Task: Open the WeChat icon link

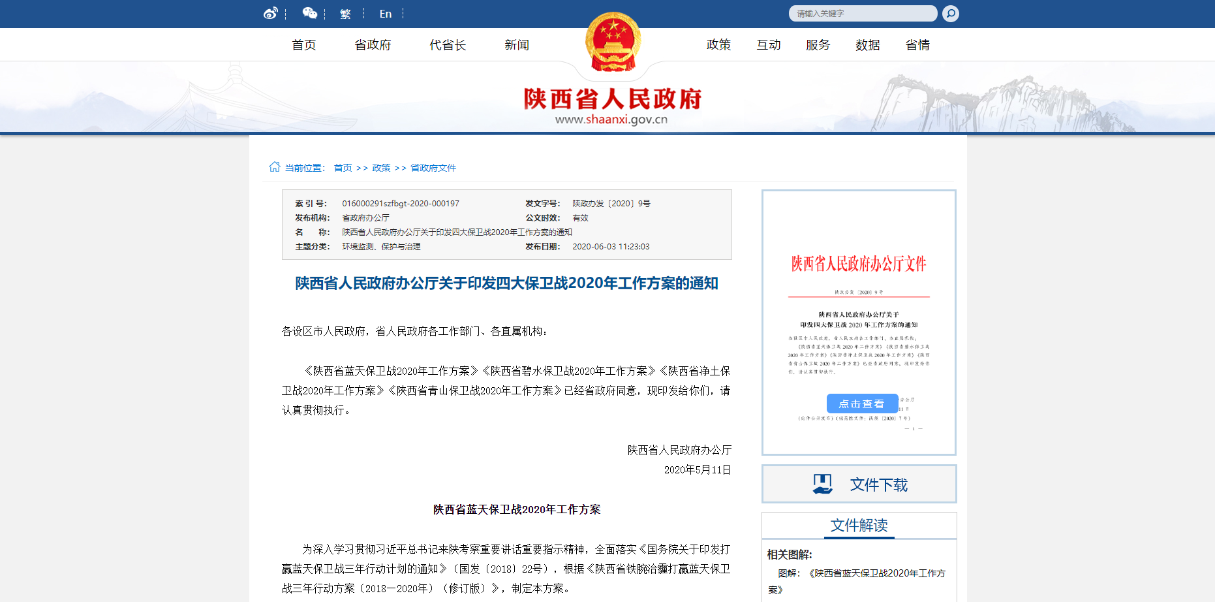Action: pos(309,14)
